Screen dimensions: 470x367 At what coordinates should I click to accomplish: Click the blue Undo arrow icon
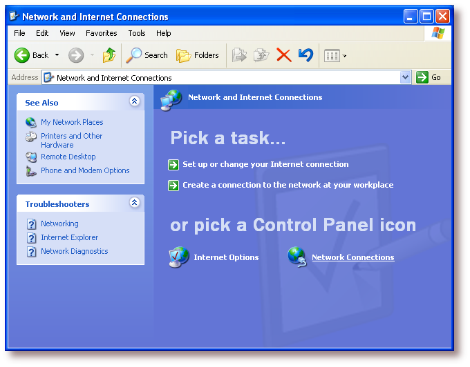click(305, 55)
